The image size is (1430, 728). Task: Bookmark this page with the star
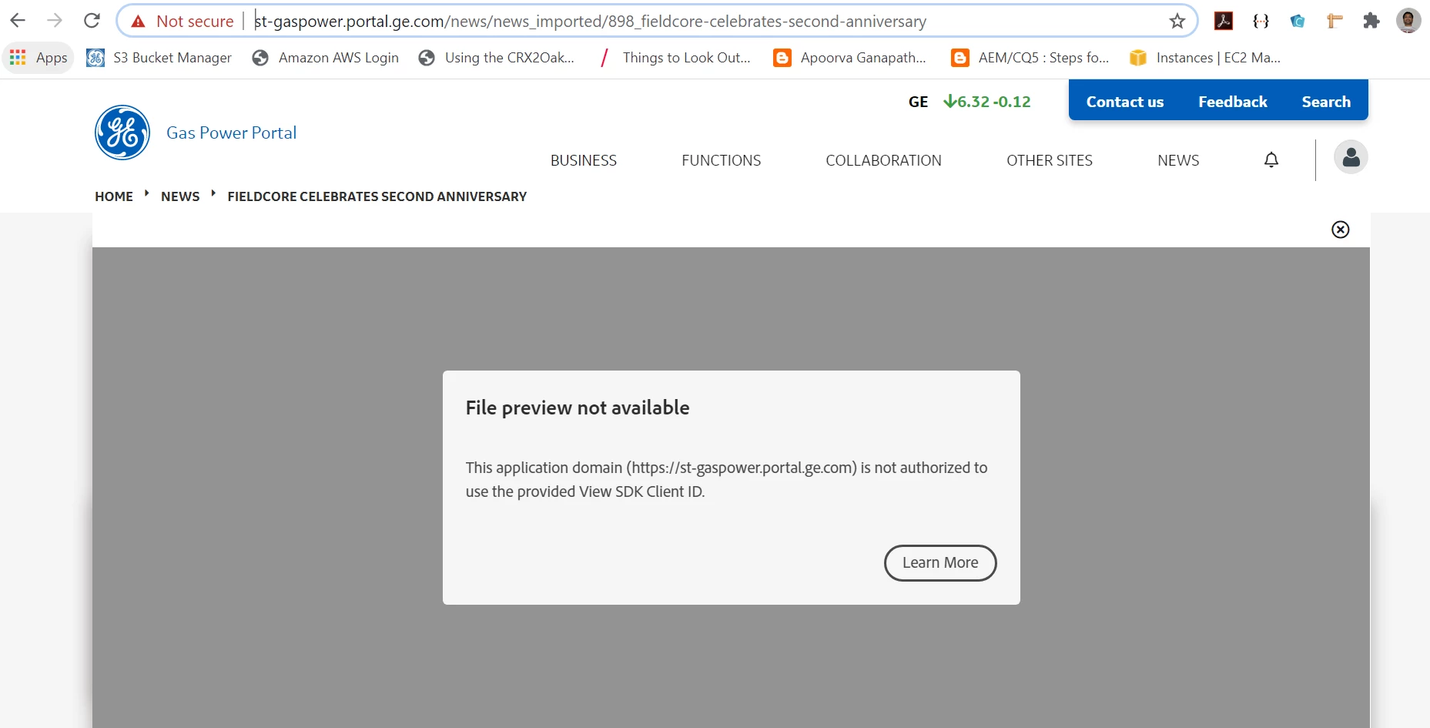pyautogui.click(x=1177, y=22)
